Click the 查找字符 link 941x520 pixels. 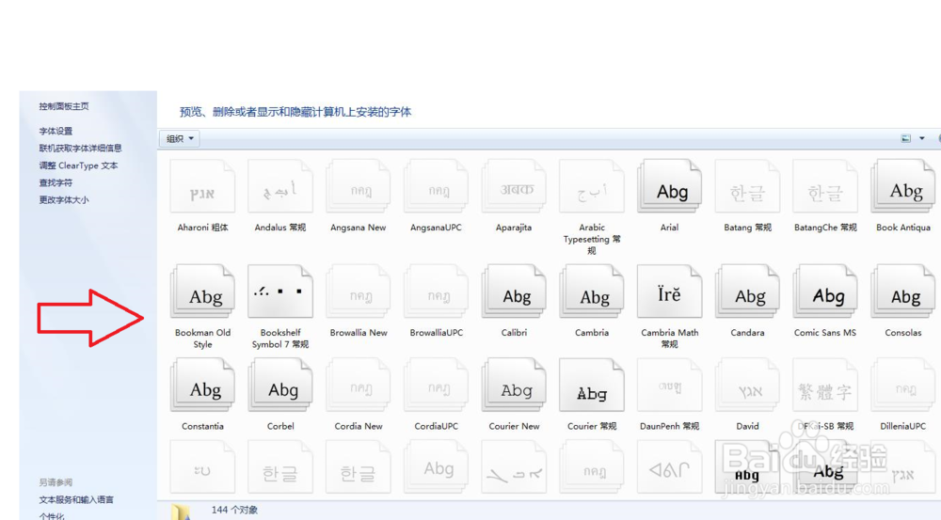pos(56,182)
